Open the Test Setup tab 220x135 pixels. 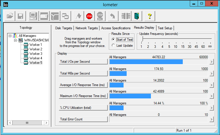pyautogui.click(x=165, y=28)
